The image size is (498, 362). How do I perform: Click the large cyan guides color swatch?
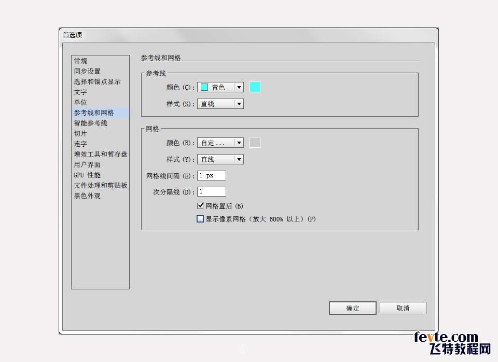pos(255,87)
